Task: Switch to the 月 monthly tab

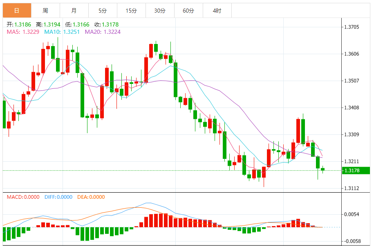Action: point(74,11)
